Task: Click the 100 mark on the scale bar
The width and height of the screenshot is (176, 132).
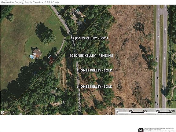Action: [x=131, y=111]
